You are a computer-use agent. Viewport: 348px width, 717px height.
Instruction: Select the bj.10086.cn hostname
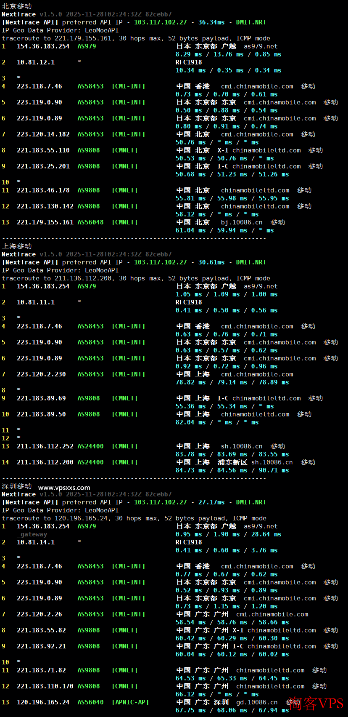click(x=242, y=222)
